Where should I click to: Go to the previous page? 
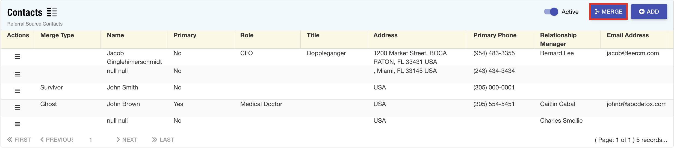pyautogui.click(x=57, y=140)
